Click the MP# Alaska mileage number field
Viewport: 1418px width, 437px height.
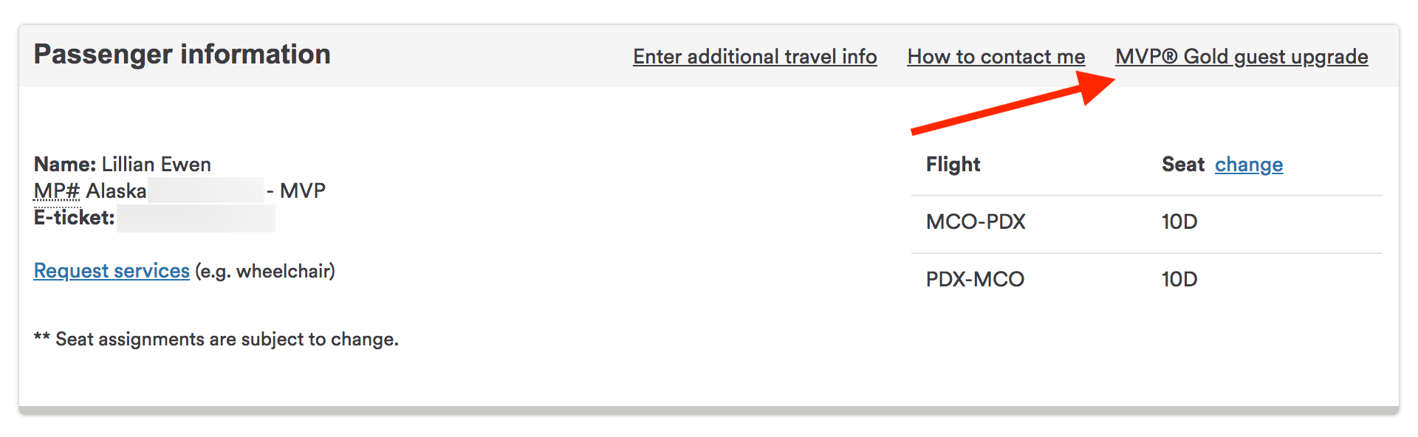[x=207, y=190]
